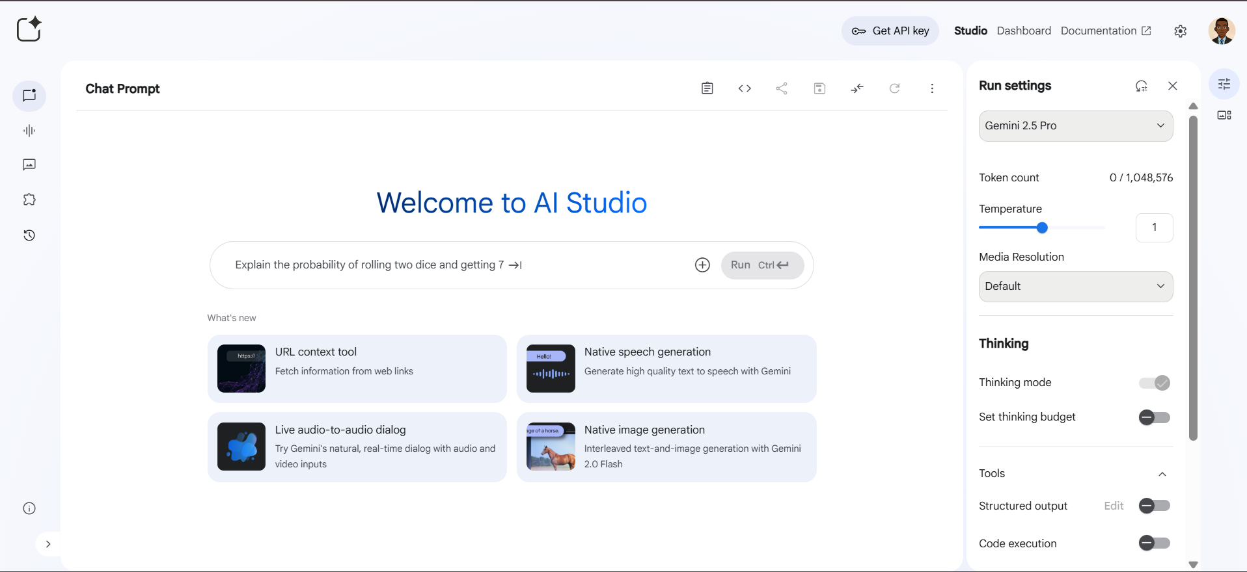Image resolution: width=1247 pixels, height=572 pixels.
Task: Switch to the Dashboard tab
Action: [x=1023, y=31]
